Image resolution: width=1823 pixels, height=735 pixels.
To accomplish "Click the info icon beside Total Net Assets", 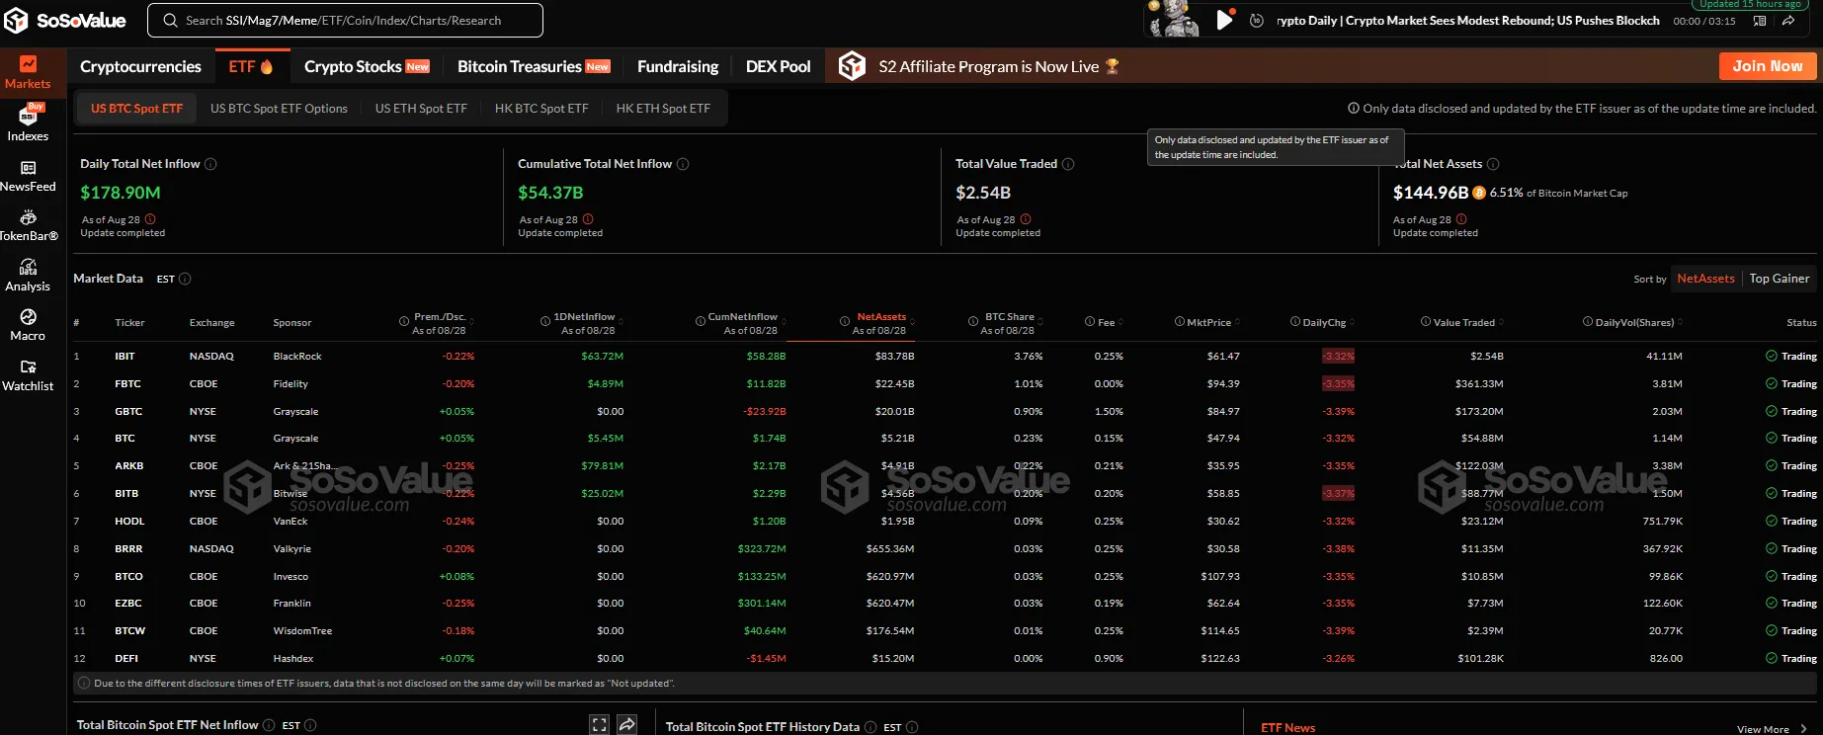I will pos(1493,164).
